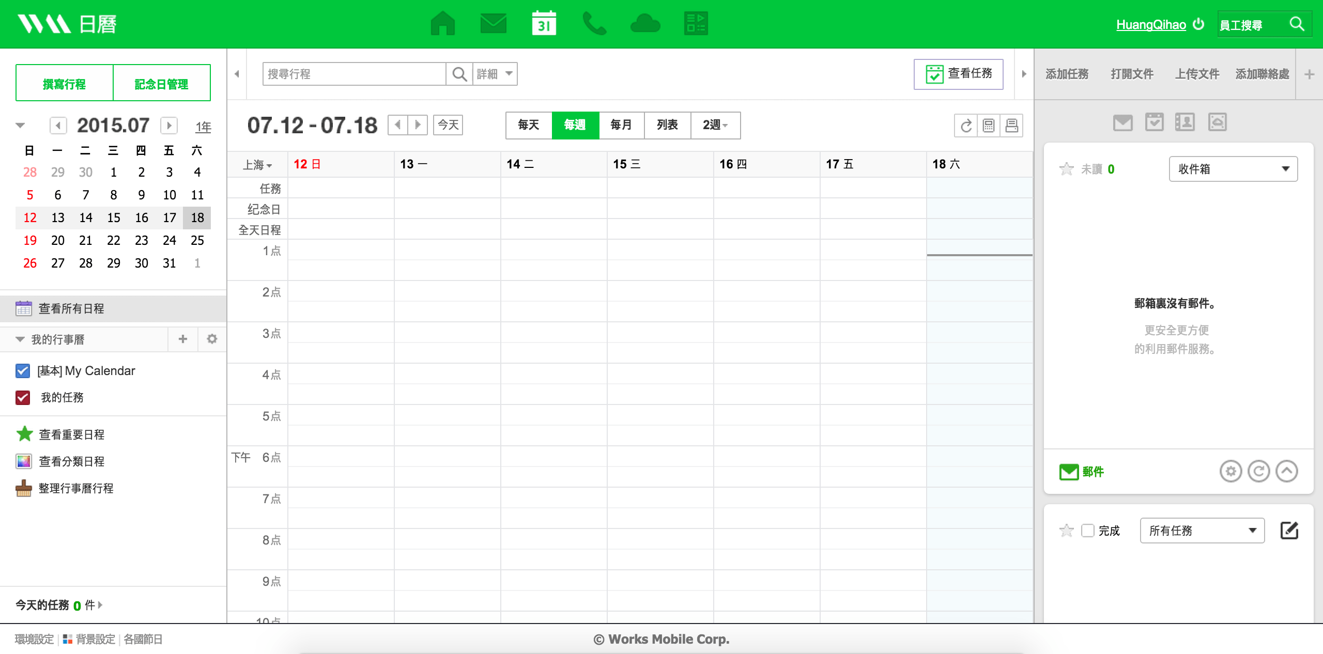
Task: Click the employee search magnifier icon
Action: 1297,24
